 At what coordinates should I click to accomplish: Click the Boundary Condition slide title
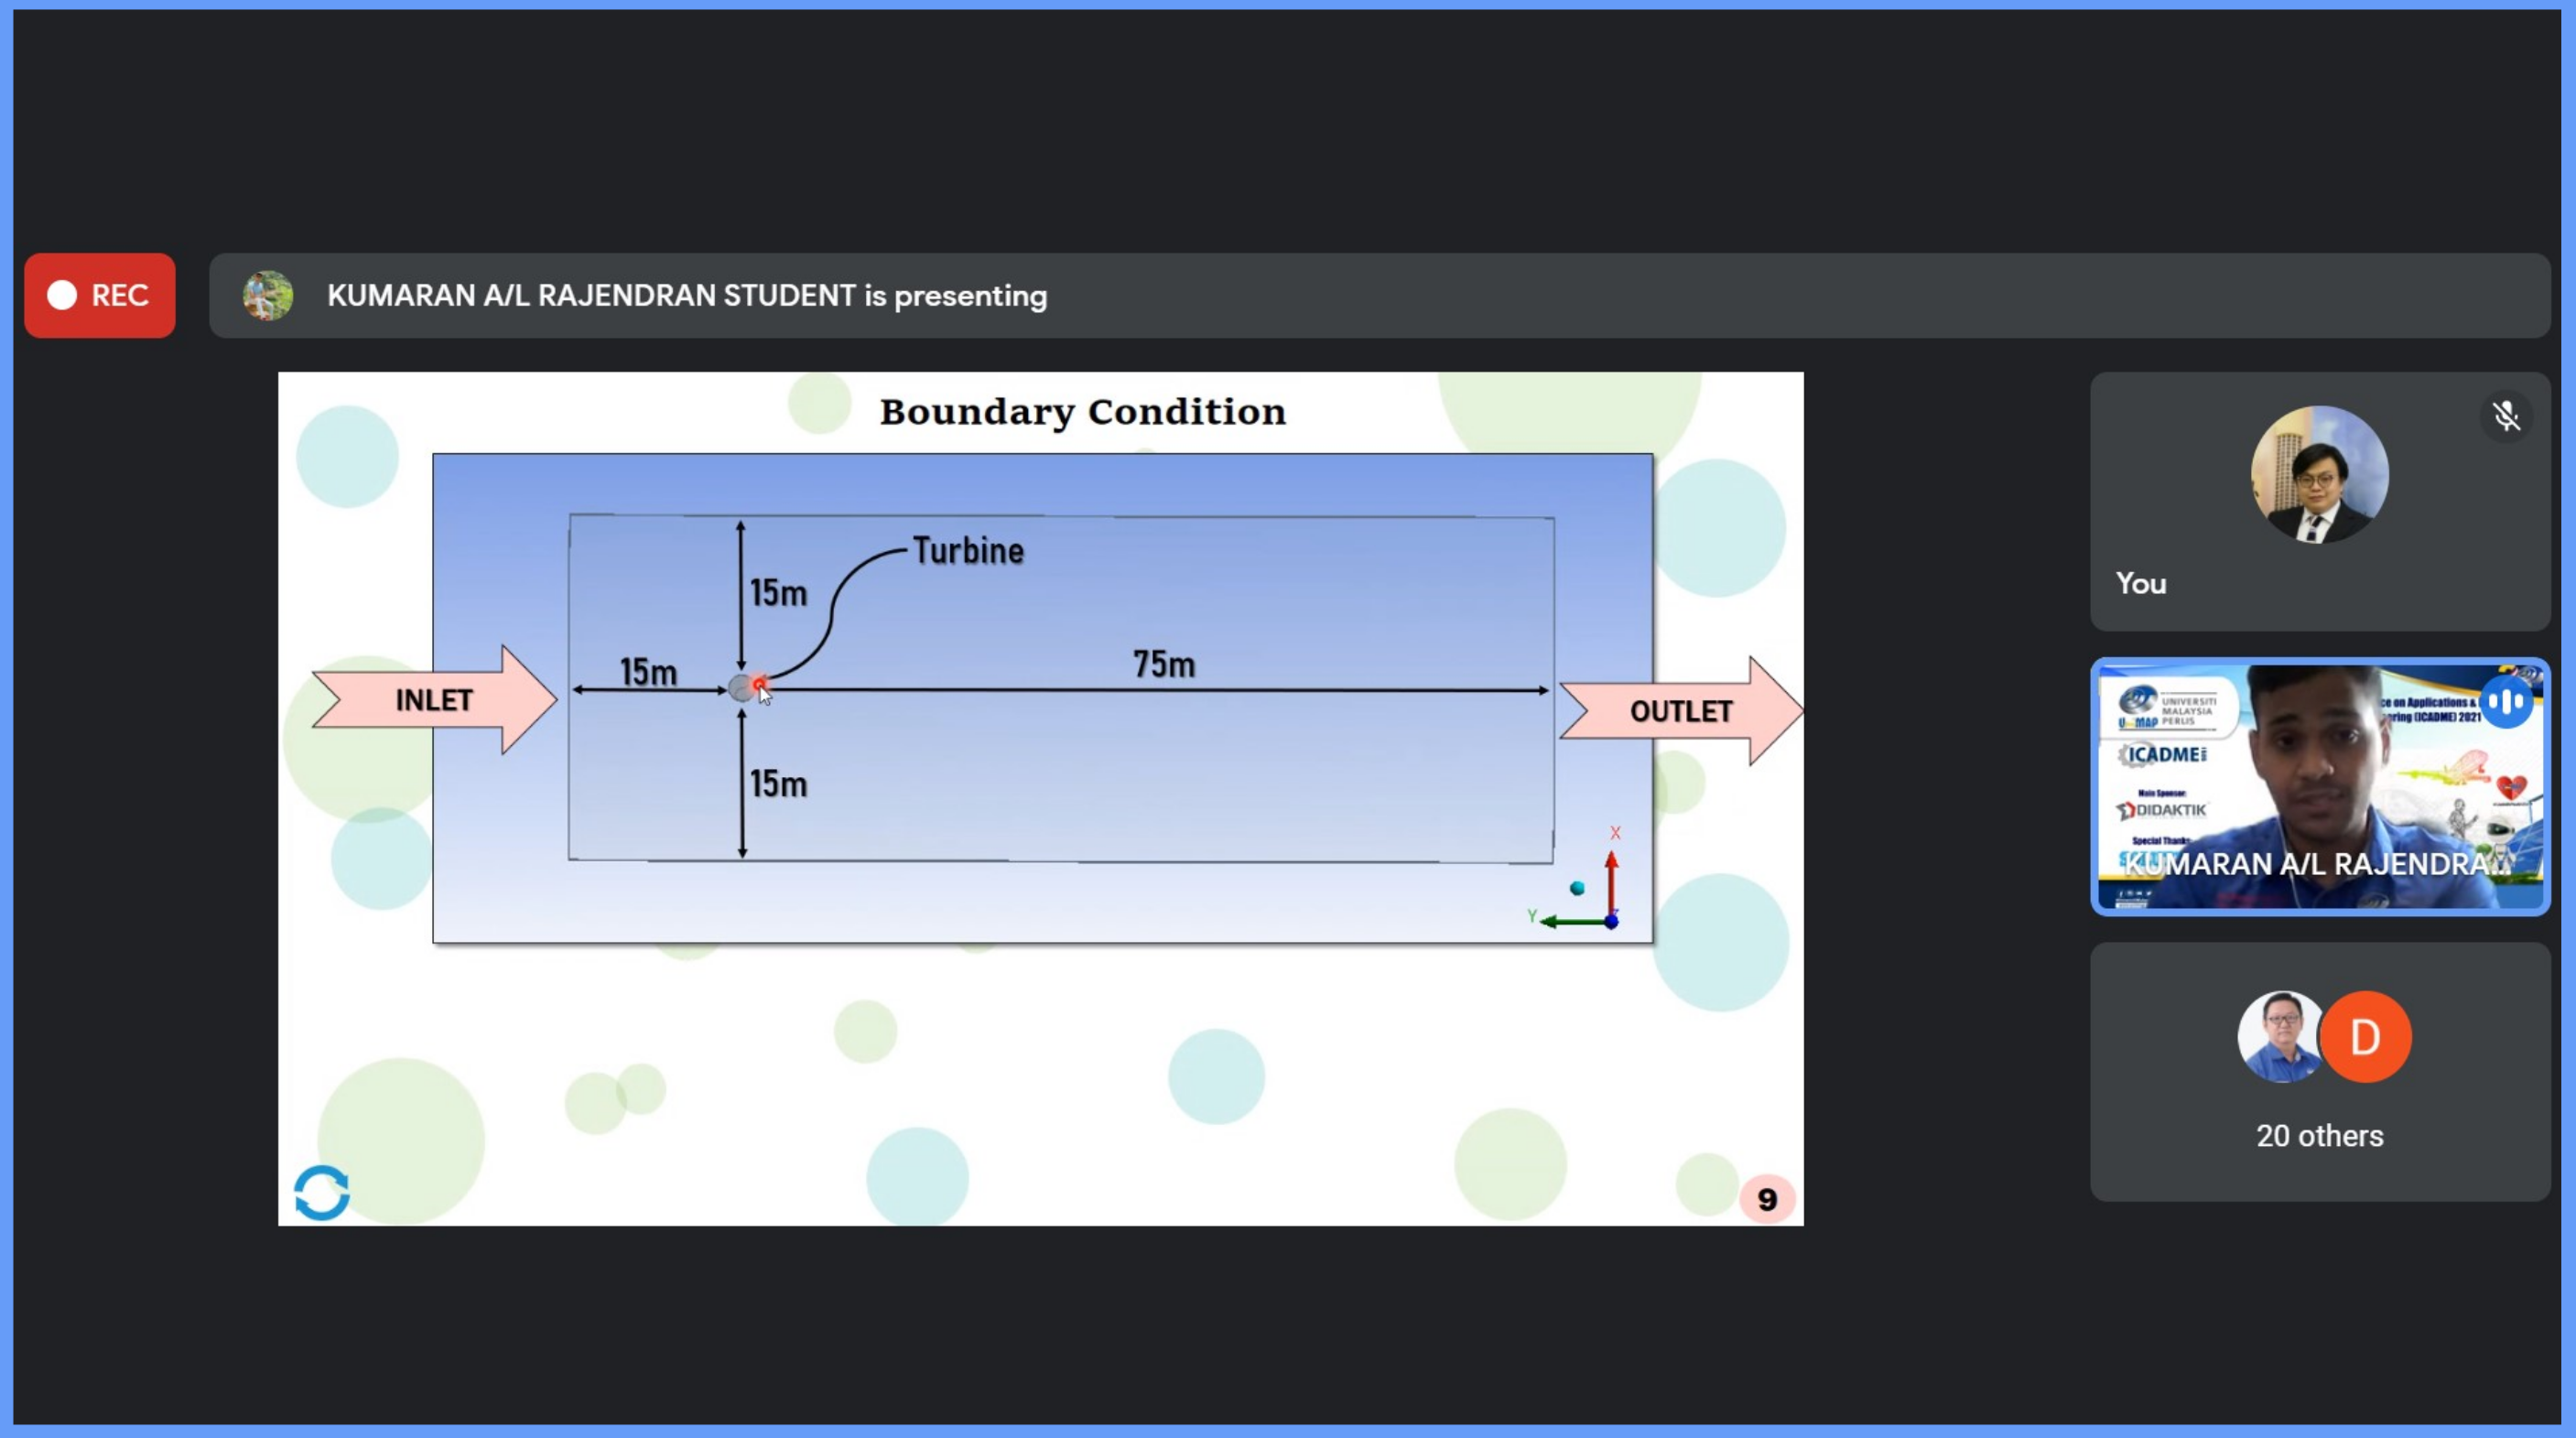[1082, 412]
